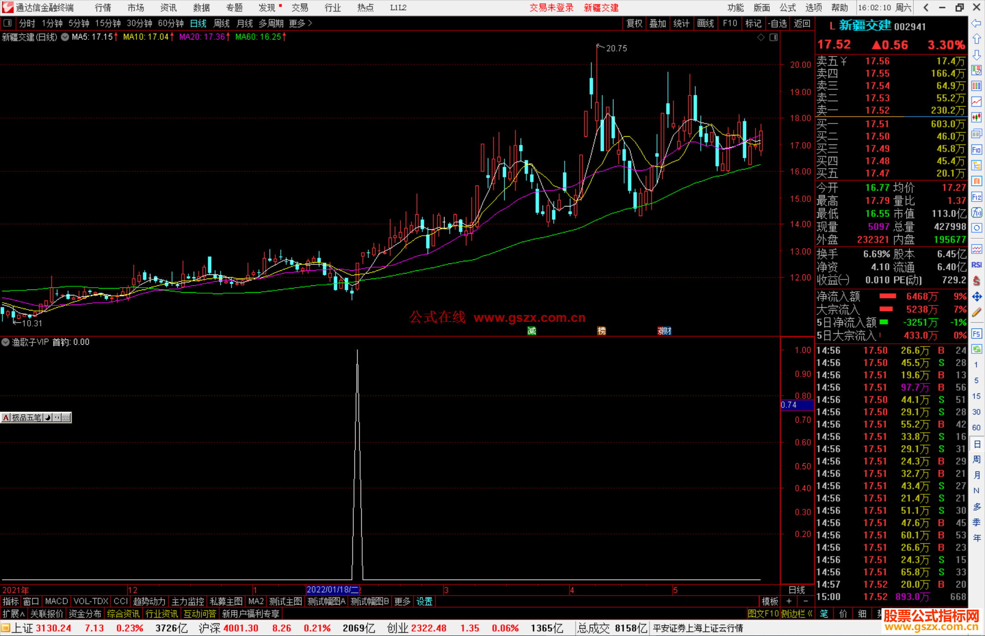Click the yellow icon before 上证 index
The width and height of the screenshot is (985, 636).
click(x=5, y=628)
